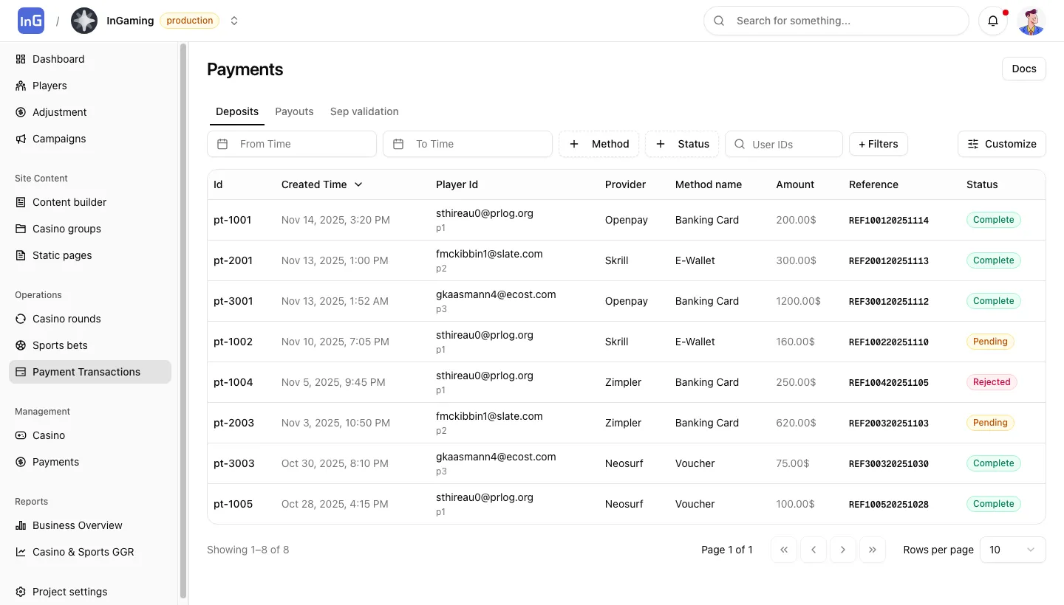
Task: Change Rows per page from 10
Action: (1012, 550)
